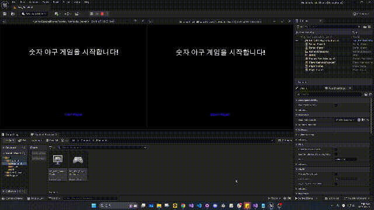The width and height of the screenshot is (374, 210).
Task: Open the Unreal Engine logo icon
Action: click(5, 5)
